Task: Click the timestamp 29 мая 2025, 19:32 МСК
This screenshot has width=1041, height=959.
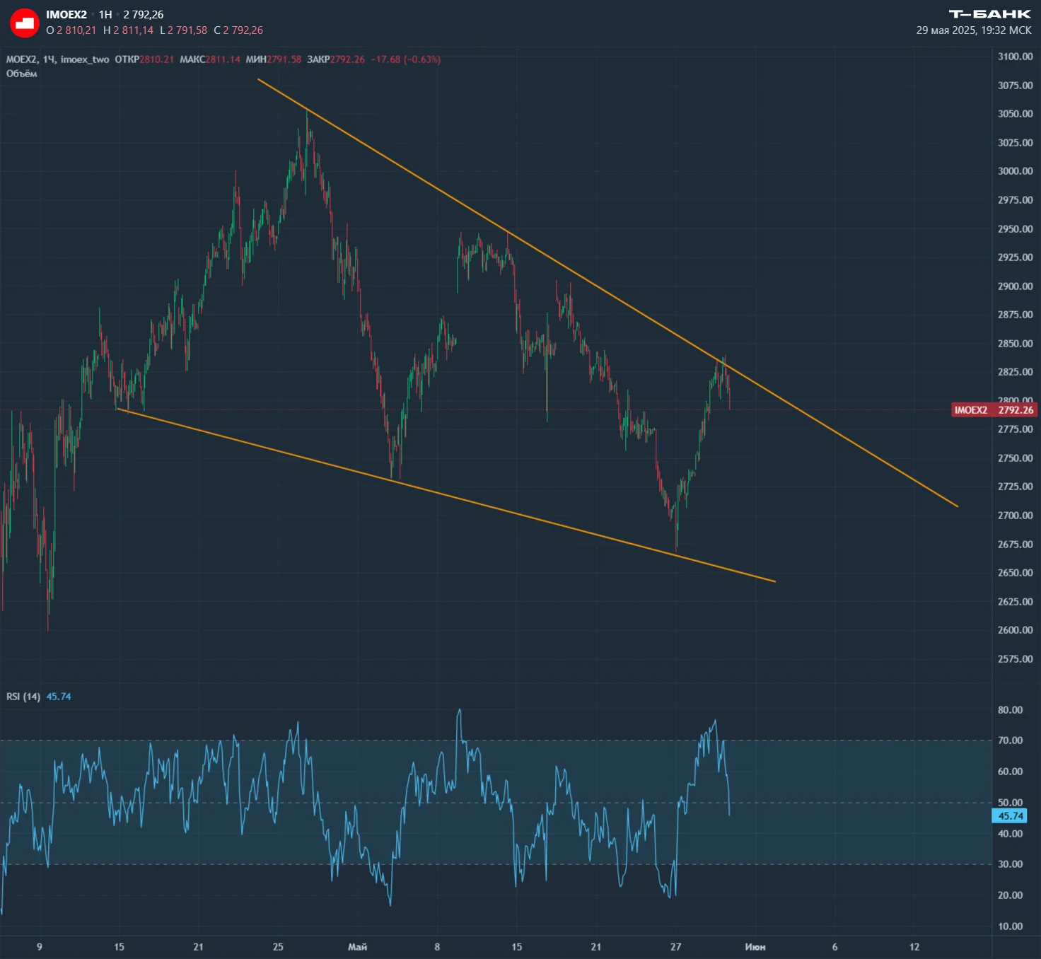Action: pyautogui.click(x=974, y=30)
